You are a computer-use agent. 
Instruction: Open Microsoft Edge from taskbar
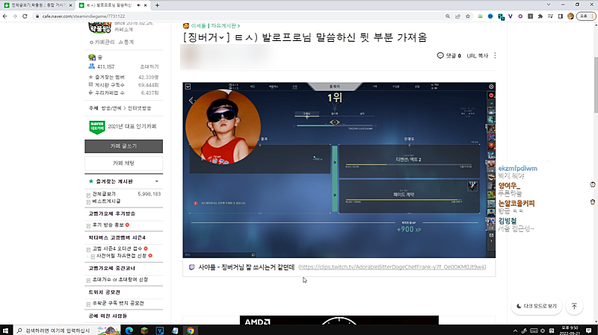(129, 331)
